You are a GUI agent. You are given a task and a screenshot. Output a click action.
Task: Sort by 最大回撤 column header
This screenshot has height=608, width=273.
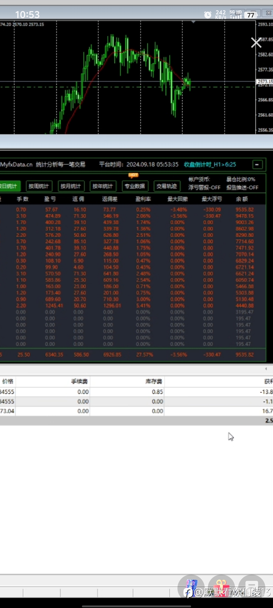click(177, 199)
